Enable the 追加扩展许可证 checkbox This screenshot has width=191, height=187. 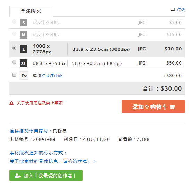[x=14, y=75]
